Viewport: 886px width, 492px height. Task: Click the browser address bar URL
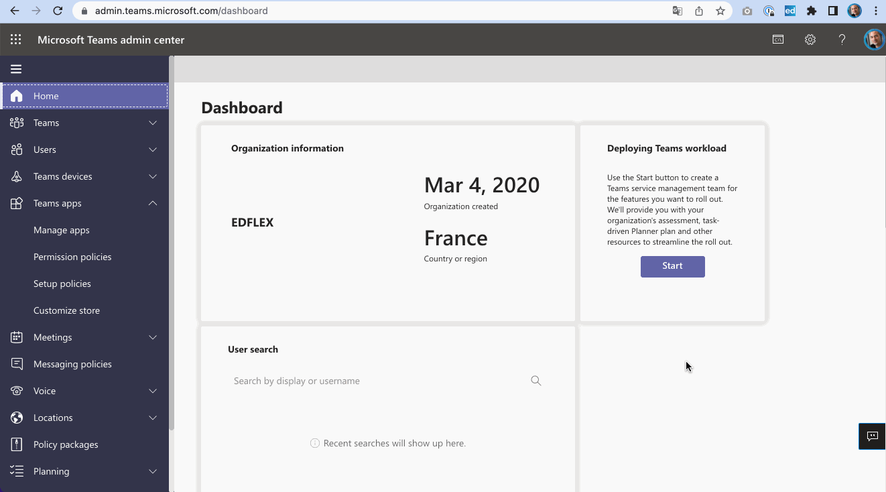coord(182,11)
